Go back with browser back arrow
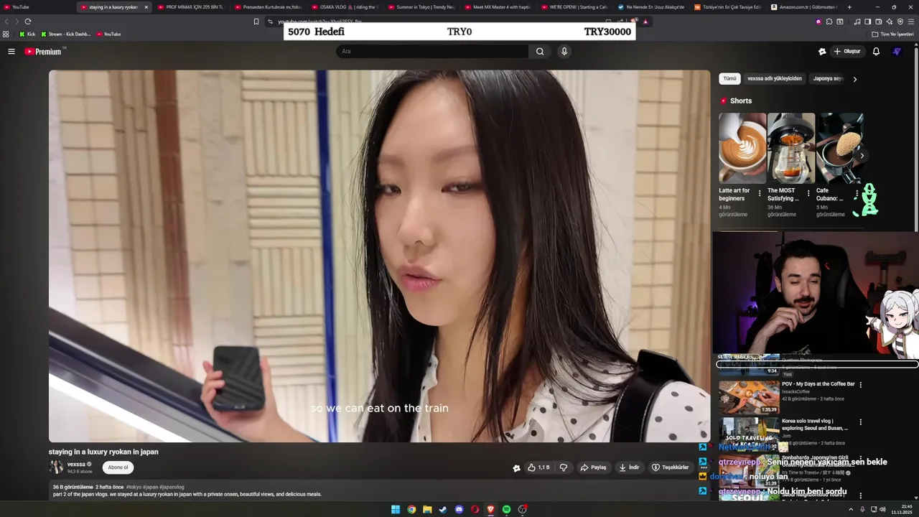The height and width of the screenshot is (517, 919). pyautogui.click(x=6, y=22)
